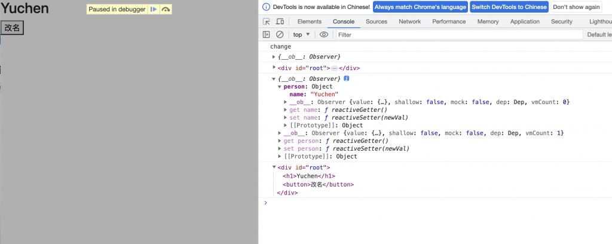
Task: Show console sidebar icon
Action: coord(266,34)
